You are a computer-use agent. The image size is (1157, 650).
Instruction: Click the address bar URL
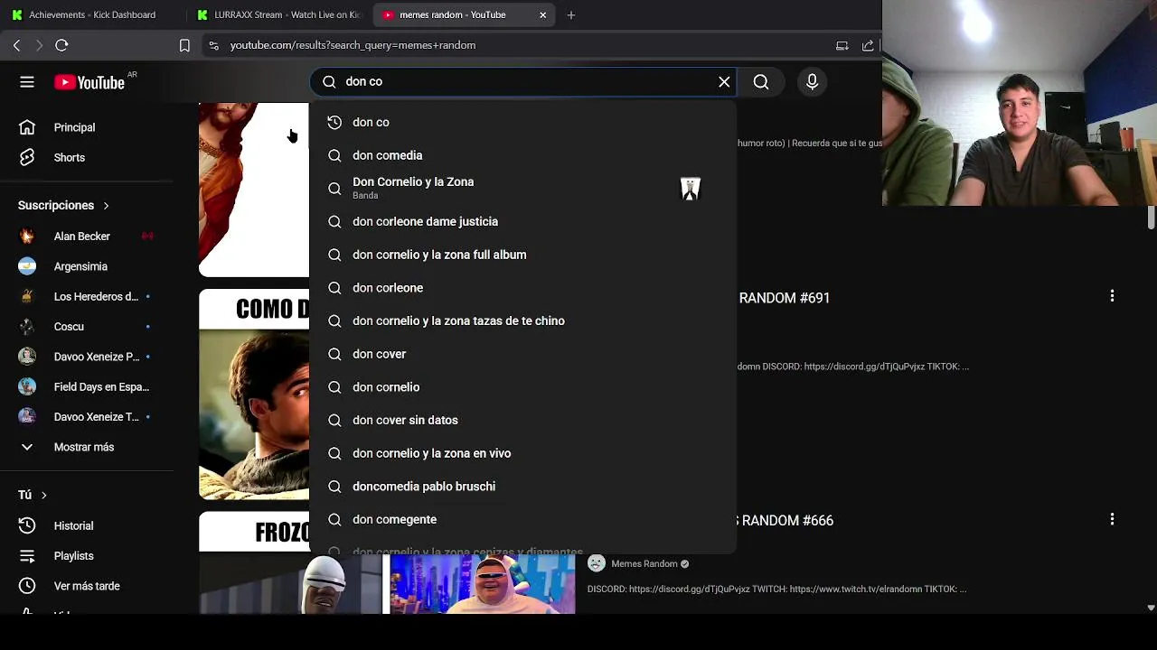click(x=353, y=45)
